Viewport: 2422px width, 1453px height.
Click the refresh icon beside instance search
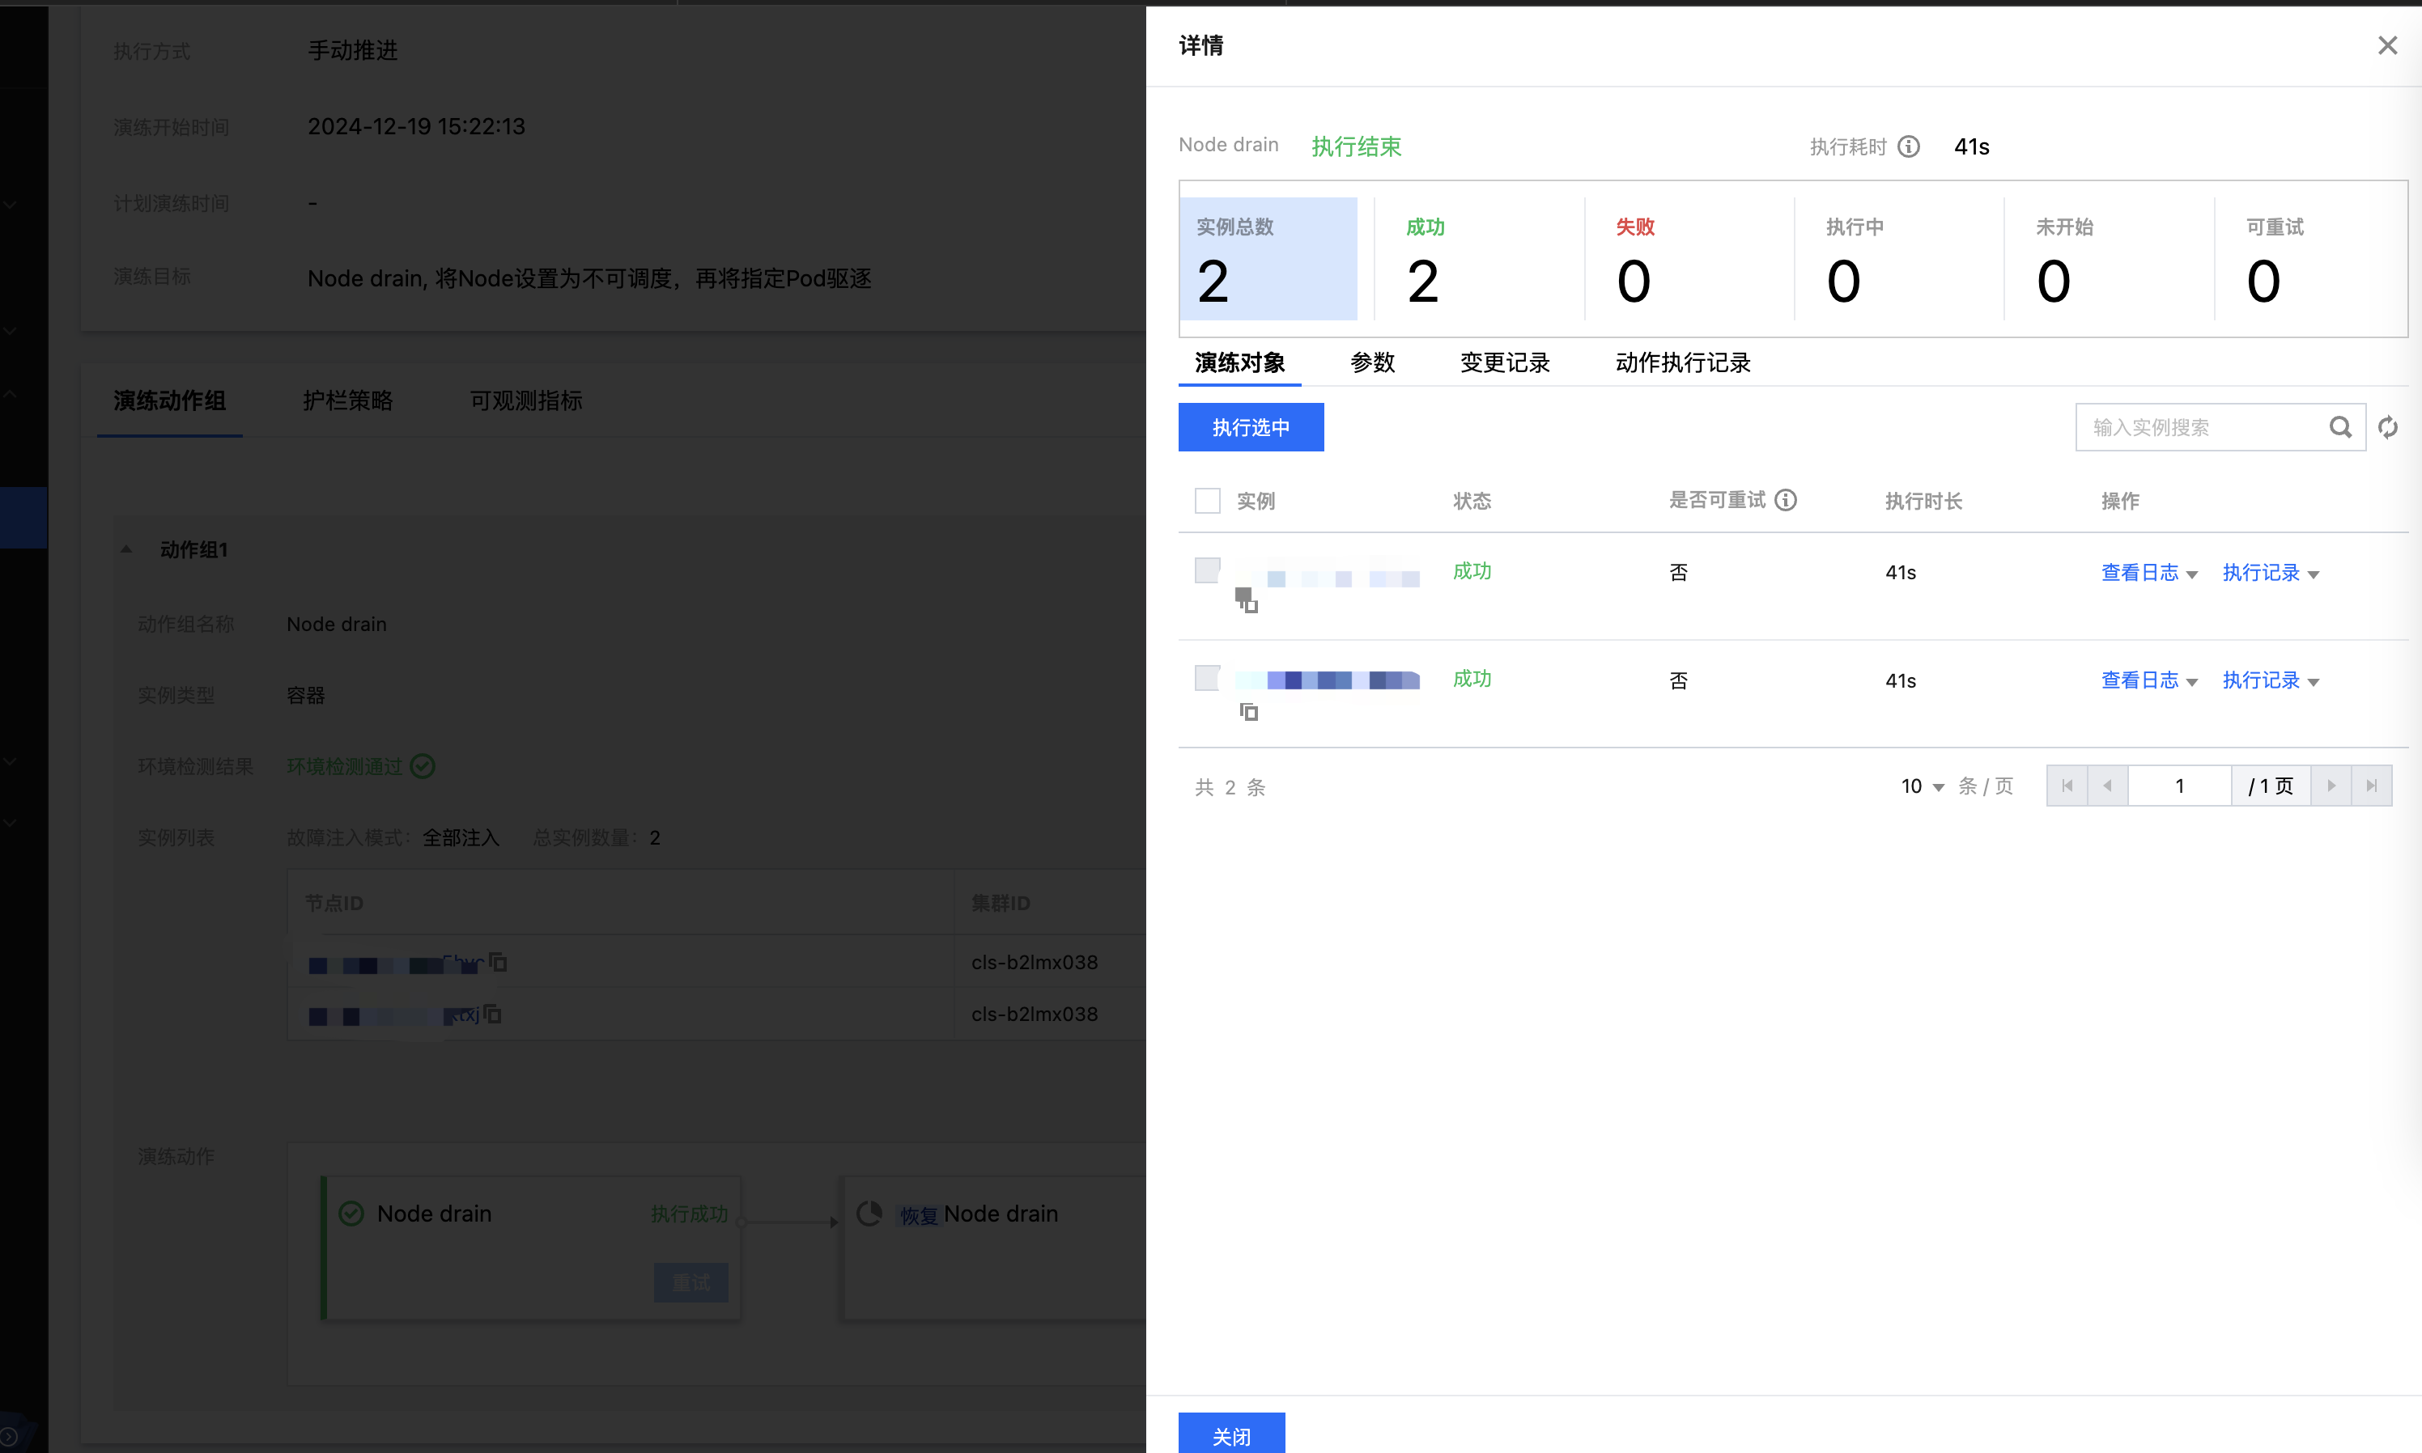tap(2388, 427)
